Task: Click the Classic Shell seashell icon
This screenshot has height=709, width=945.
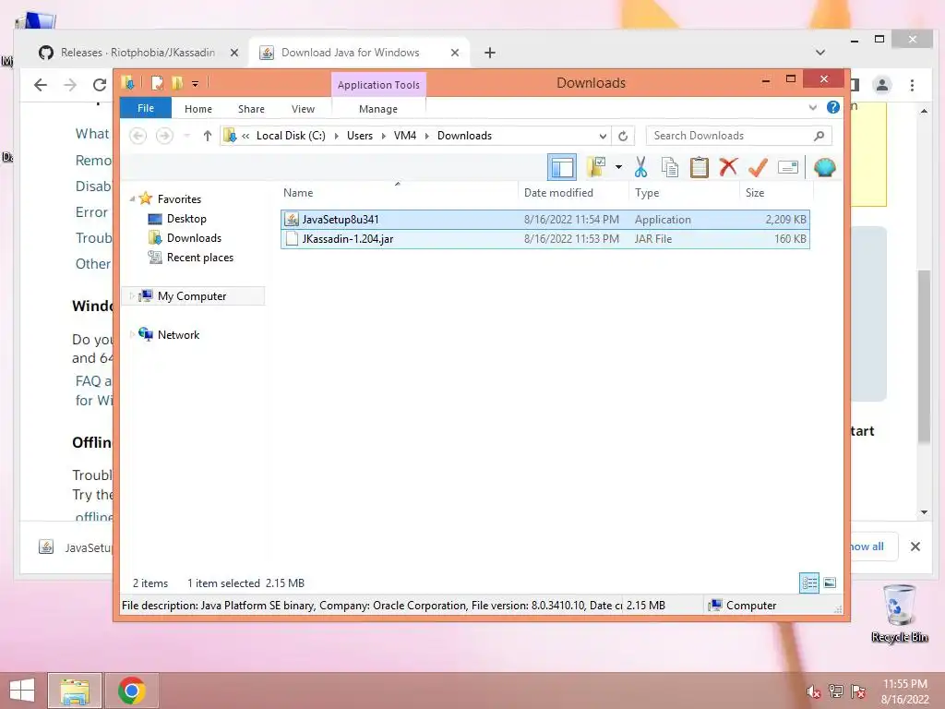Action: tap(824, 167)
